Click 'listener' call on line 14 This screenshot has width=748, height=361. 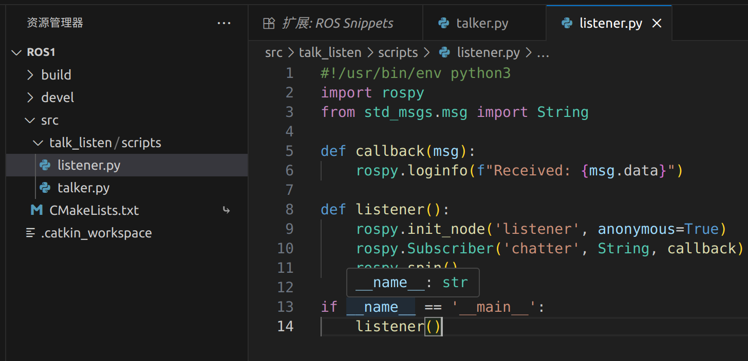tap(390, 326)
